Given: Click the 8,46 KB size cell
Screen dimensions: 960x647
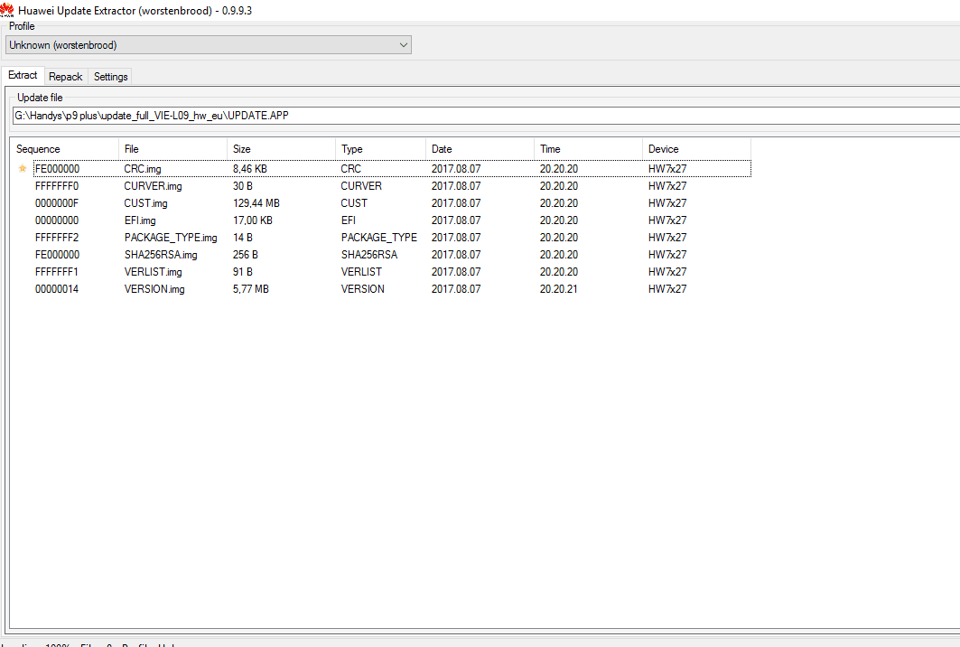Looking at the screenshot, I should coord(250,168).
